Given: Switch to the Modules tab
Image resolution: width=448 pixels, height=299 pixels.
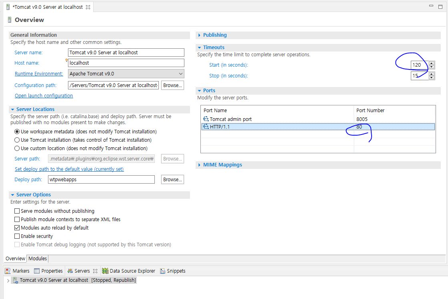Looking at the screenshot, I should tap(38, 259).
